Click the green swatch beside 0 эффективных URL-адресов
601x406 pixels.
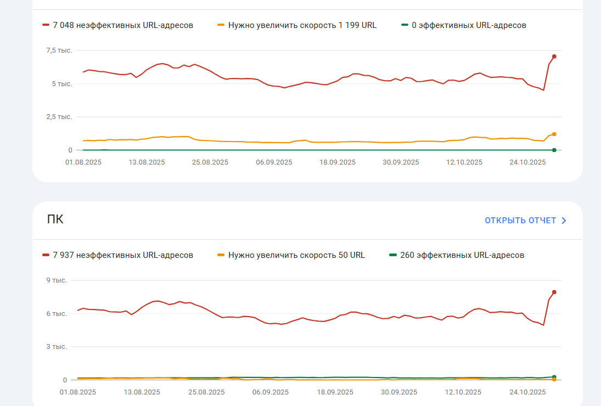[x=405, y=25]
